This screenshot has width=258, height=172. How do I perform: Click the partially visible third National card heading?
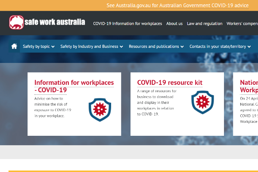pyautogui.click(x=249, y=86)
